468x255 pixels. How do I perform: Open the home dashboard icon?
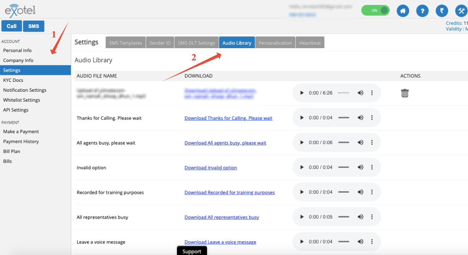click(x=403, y=11)
